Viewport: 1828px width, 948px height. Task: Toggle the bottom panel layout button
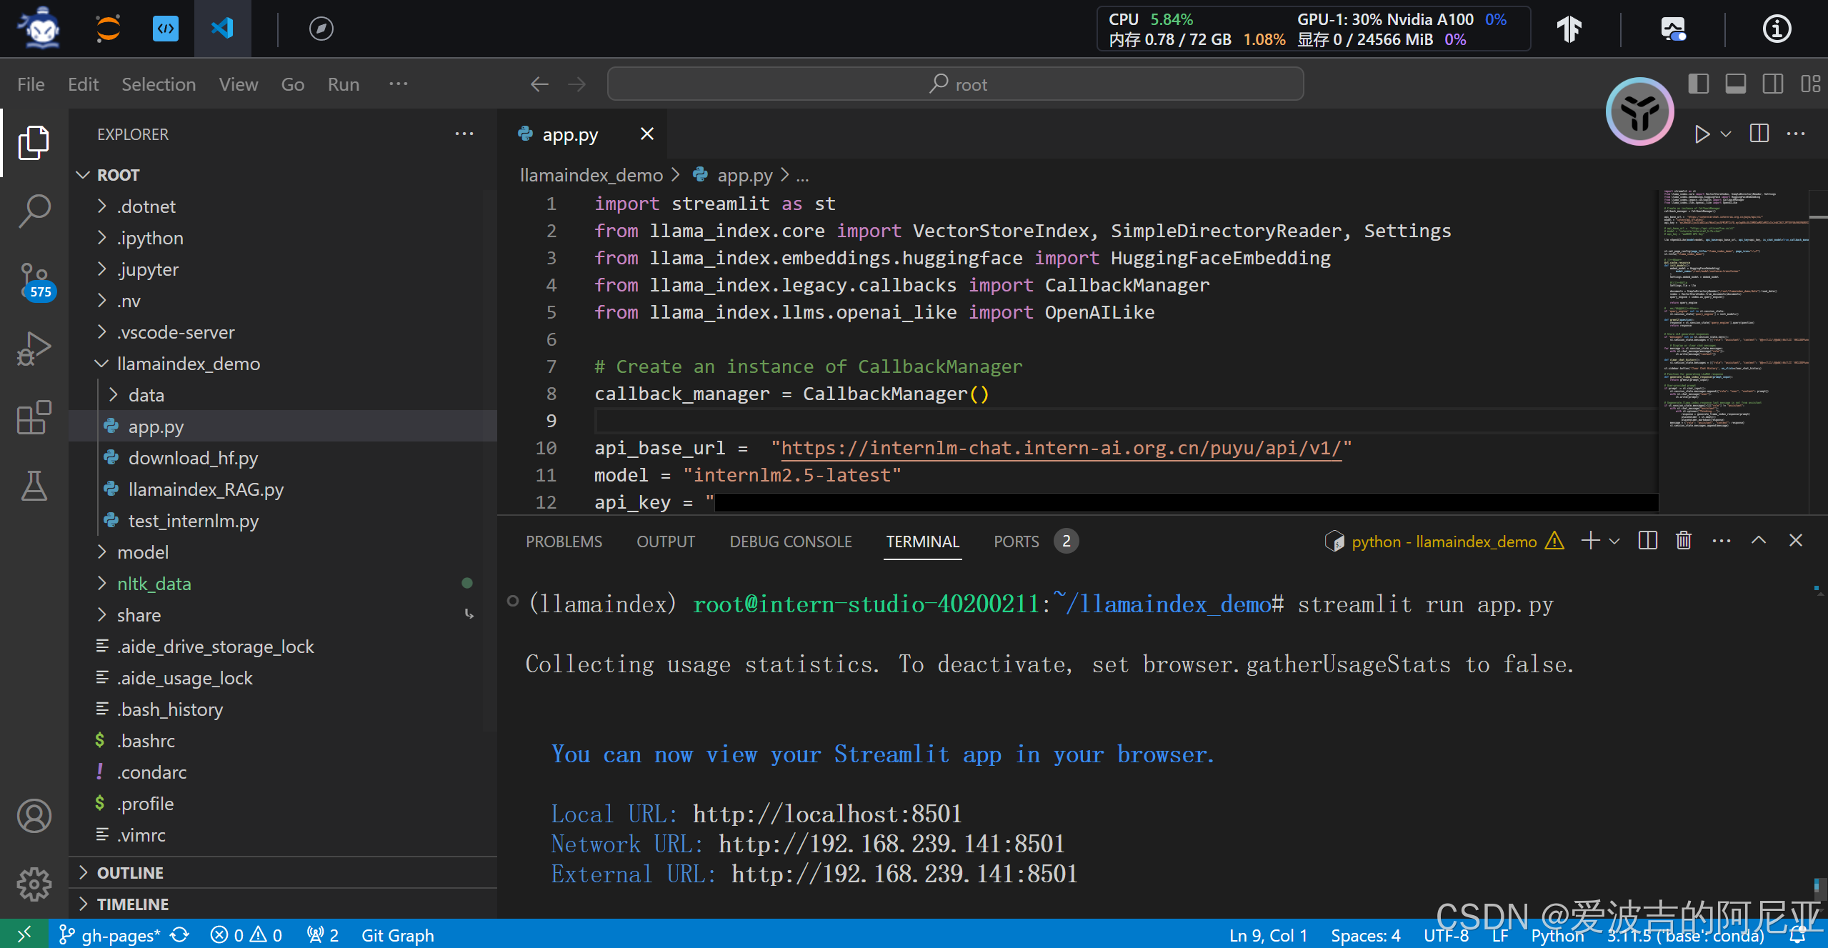1735,84
